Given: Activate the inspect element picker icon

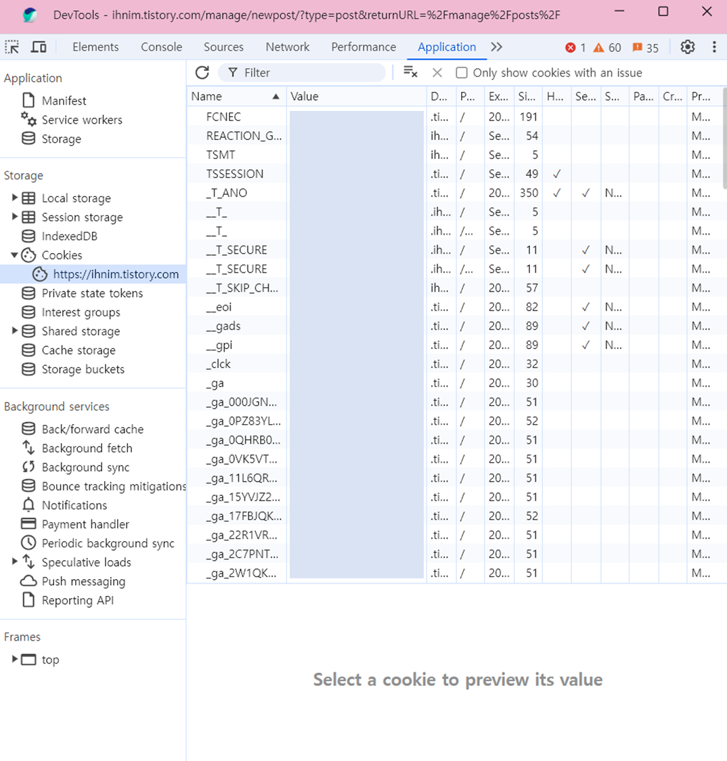Looking at the screenshot, I should [12, 47].
